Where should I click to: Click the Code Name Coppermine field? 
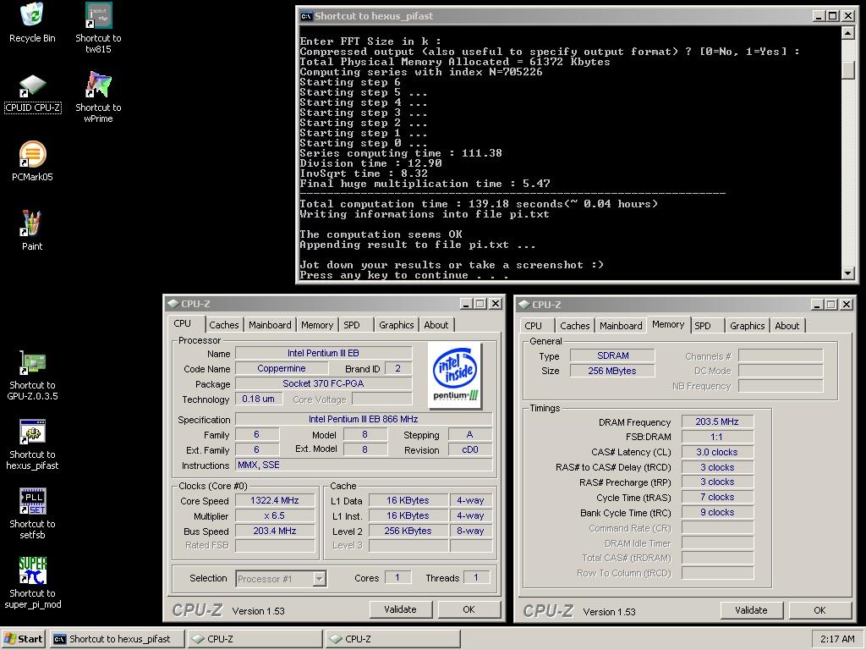pyautogui.click(x=281, y=369)
